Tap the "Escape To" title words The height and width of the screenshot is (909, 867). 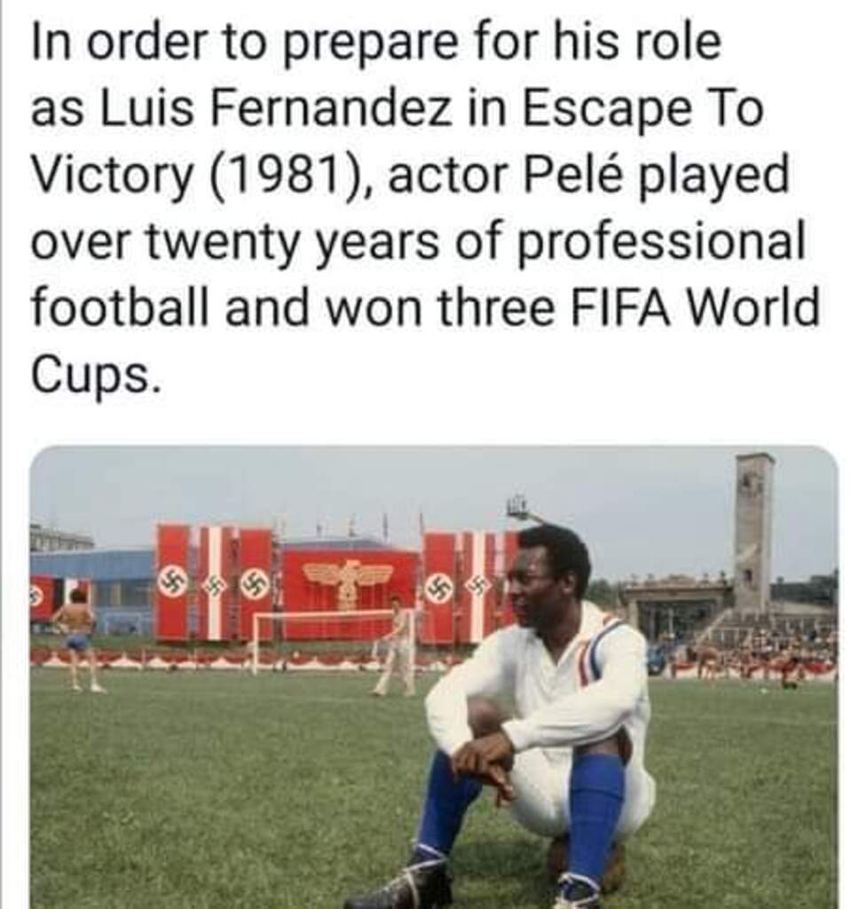643,110
